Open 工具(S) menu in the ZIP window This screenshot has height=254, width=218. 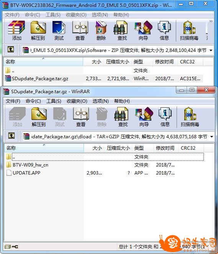[x=53, y=15]
